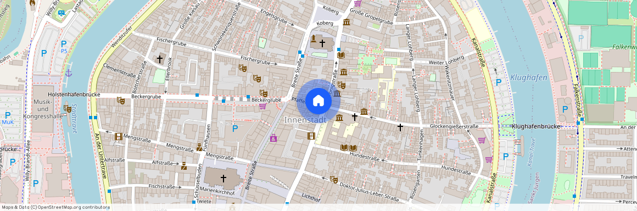Screen dimensions: 637x211
Task: Click the purple ampersand shop icon
Action: pos(273,138)
